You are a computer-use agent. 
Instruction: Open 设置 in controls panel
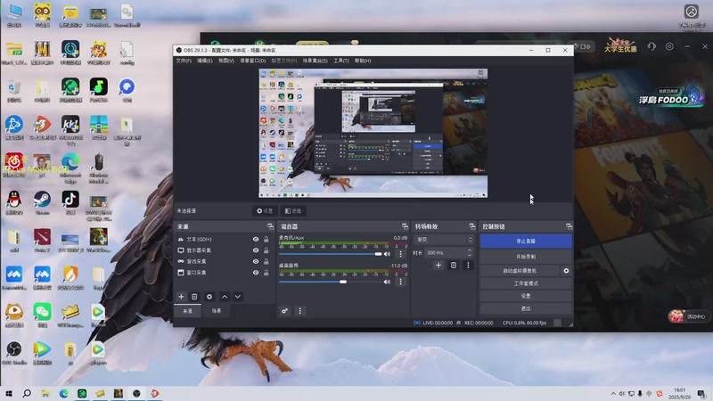click(526, 296)
